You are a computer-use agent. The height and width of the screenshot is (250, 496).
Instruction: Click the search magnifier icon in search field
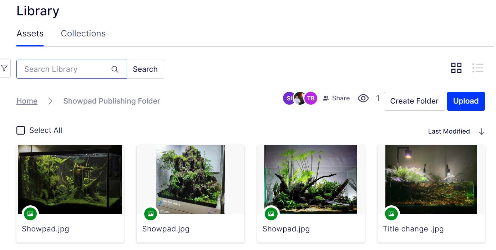click(115, 69)
